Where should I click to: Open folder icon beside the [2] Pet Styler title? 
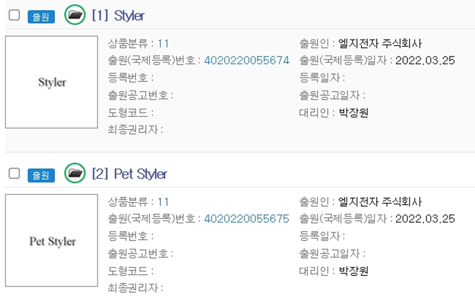75,173
